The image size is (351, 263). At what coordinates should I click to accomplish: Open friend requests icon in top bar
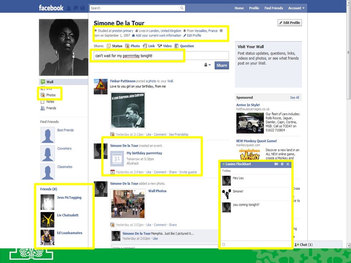(x=69, y=8)
